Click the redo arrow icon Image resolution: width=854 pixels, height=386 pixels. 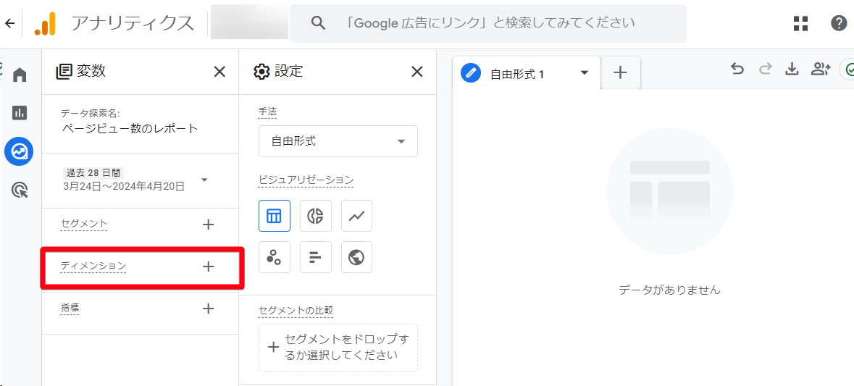765,69
